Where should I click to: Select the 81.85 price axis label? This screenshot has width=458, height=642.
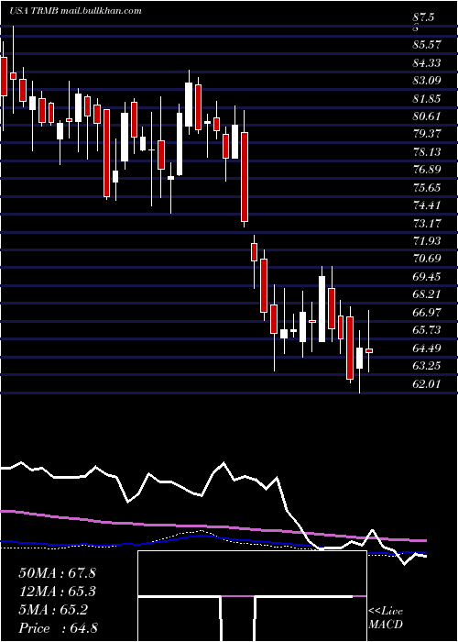(x=427, y=99)
